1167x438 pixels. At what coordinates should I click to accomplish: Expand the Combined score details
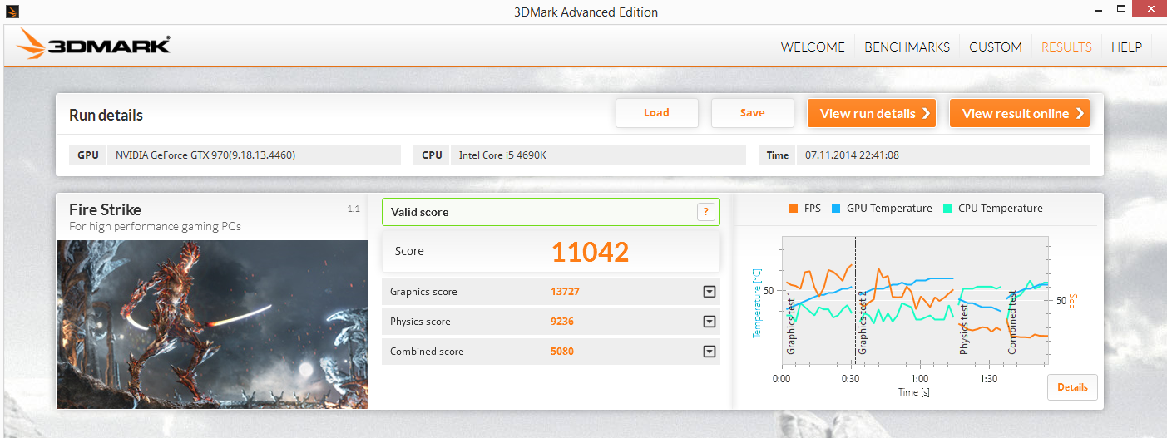[710, 352]
